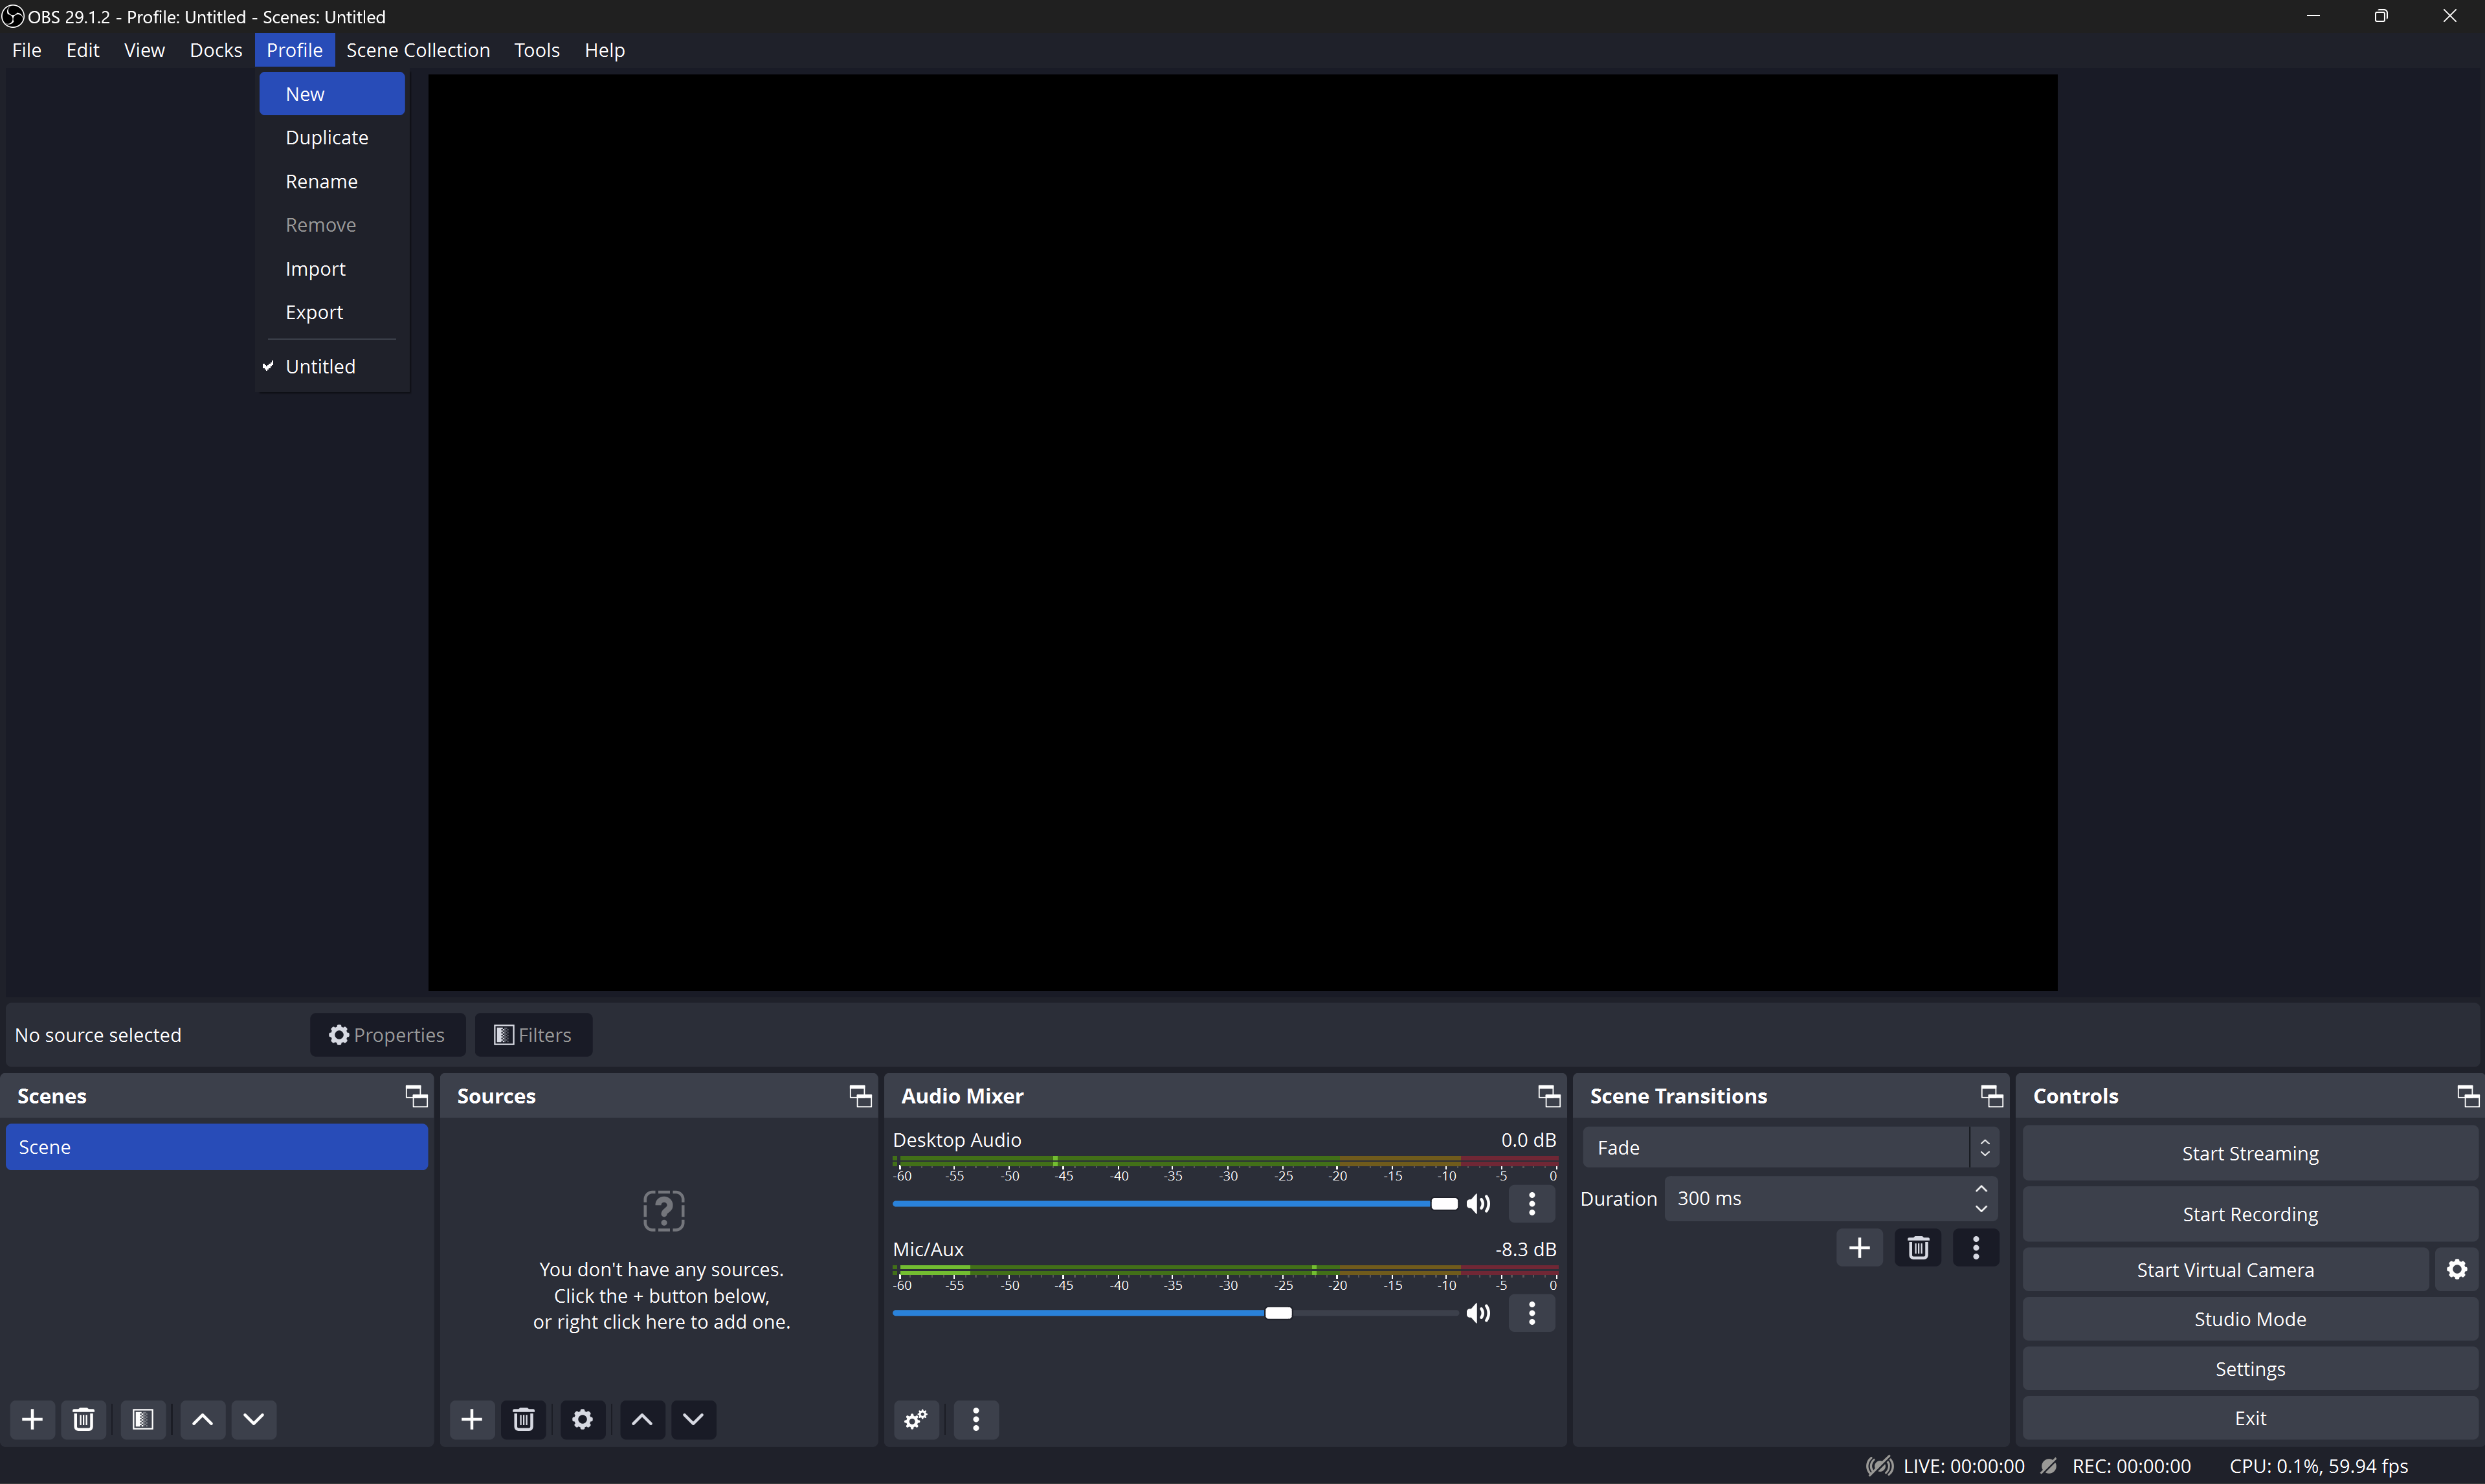The width and height of the screenshot is (2485, 1484).
Task: Open scene filters icon in Scenes dock
Action: click(143, 1419)
